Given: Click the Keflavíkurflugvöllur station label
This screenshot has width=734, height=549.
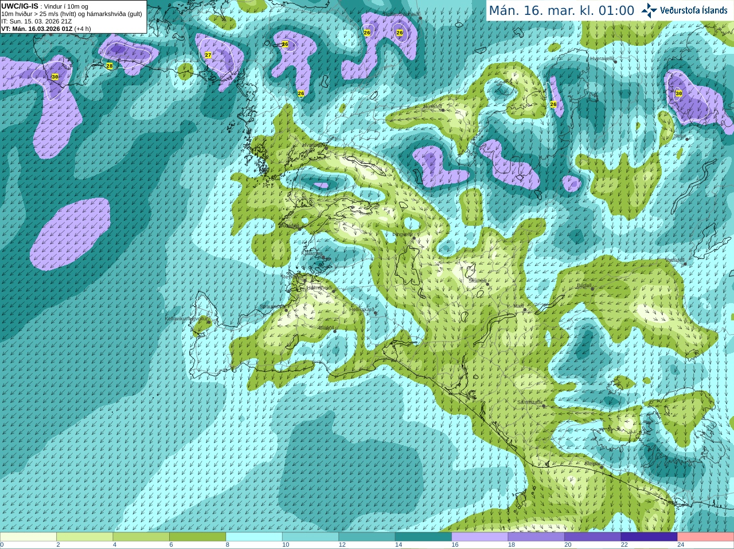Looking at the screenshot, I should point(186,318).
